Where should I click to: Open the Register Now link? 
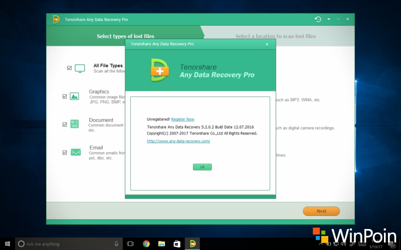click(x=182, y=119)
